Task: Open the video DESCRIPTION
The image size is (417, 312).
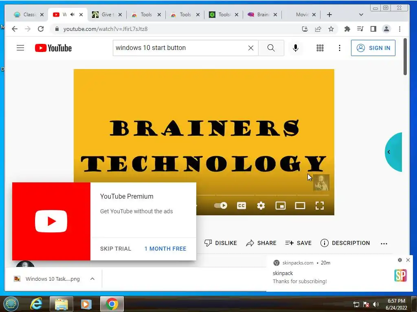Action: tap(345, 243)
